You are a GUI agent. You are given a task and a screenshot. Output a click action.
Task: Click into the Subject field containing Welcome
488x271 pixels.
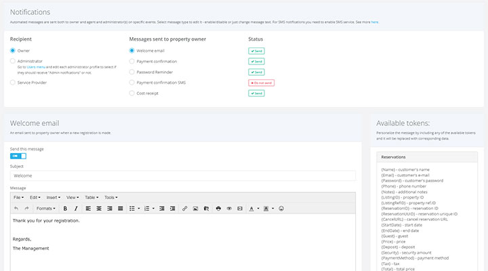(x=183, y=175)
